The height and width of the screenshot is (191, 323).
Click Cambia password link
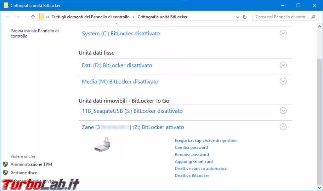191,147
